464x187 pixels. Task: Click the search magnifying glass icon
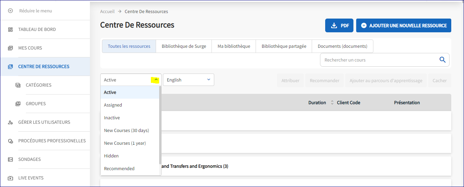443,60
